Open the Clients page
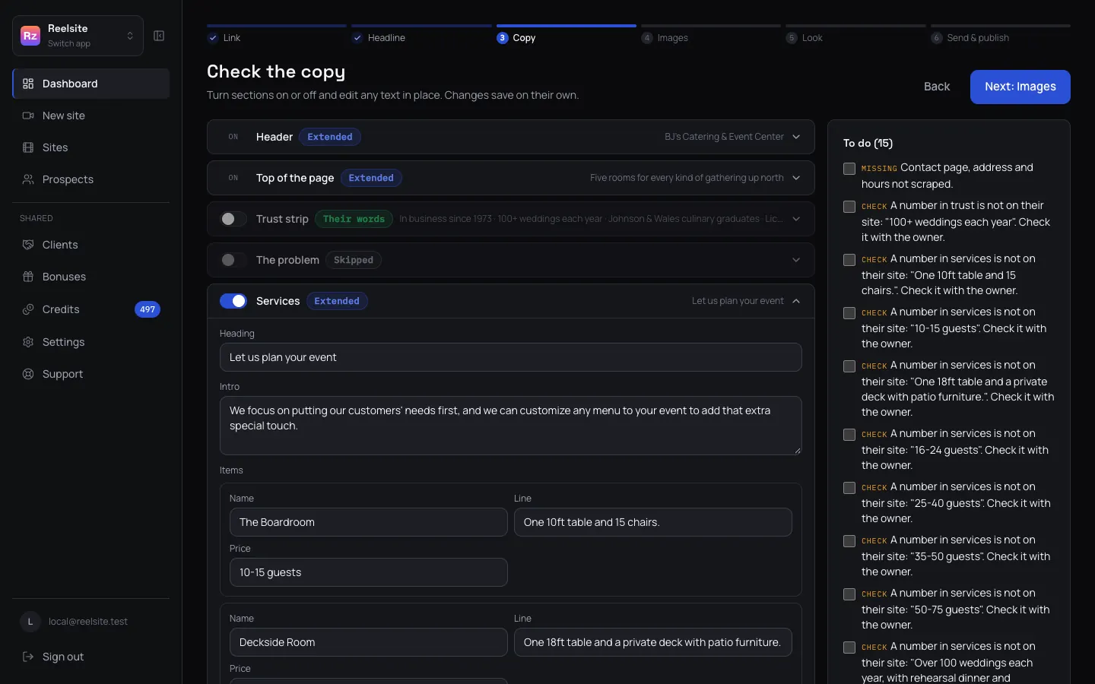The image size is (1095, 684). [x=90, y=245]
